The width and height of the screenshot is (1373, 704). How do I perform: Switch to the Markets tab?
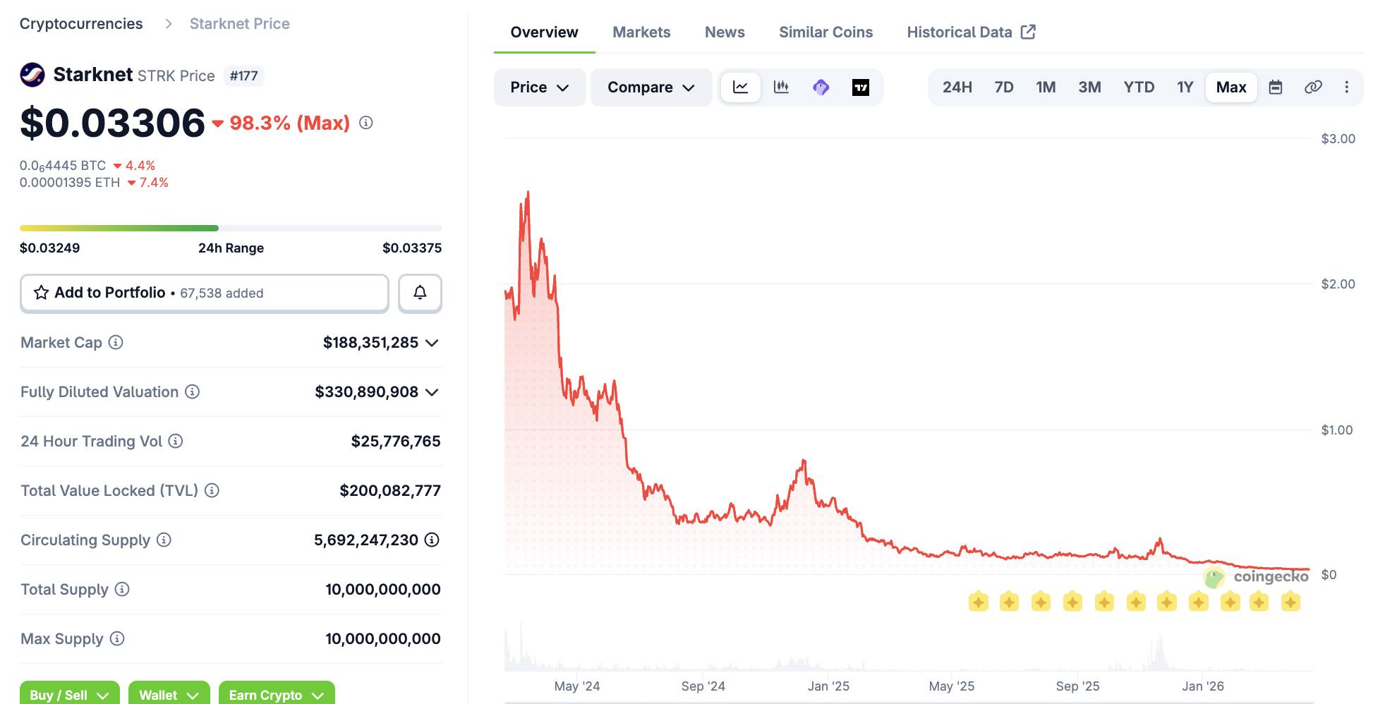tap(641, 32)
